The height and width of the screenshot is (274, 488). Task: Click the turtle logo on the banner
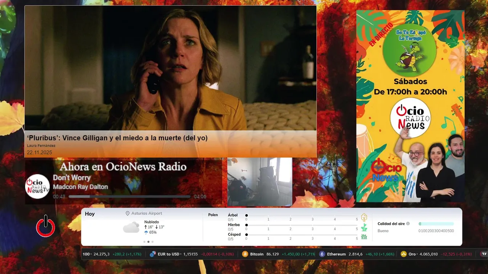(409, 49)
